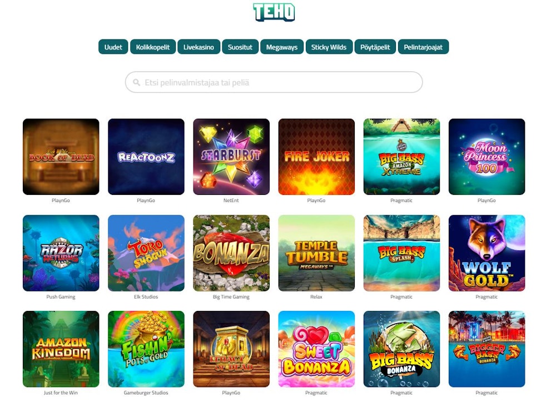This screenshot has height=402, width=556.
Task: Open the Starburst slot thumbnail
Action: [231, 157]
